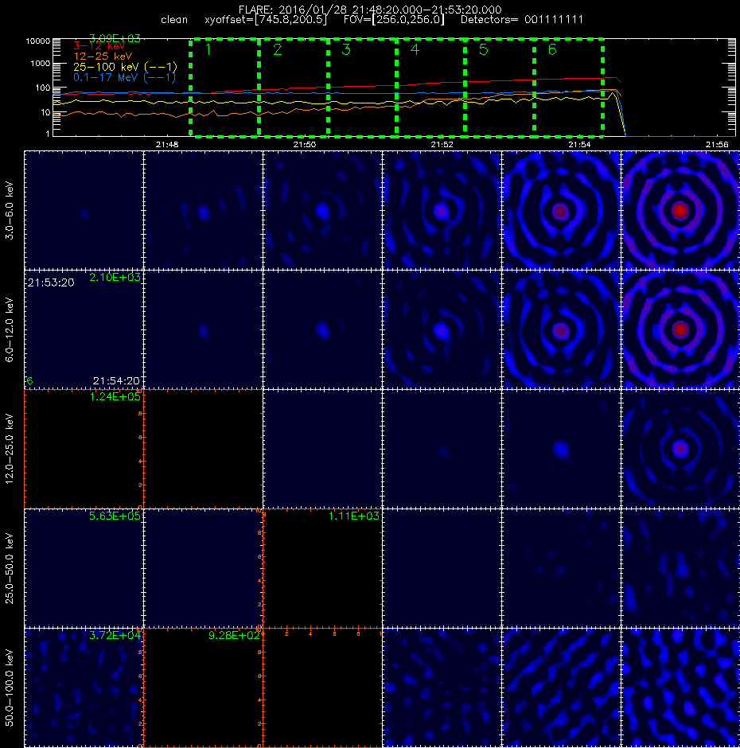Click the "3.72E+04" green value
The image size is (740, 748).
[115, 635]
